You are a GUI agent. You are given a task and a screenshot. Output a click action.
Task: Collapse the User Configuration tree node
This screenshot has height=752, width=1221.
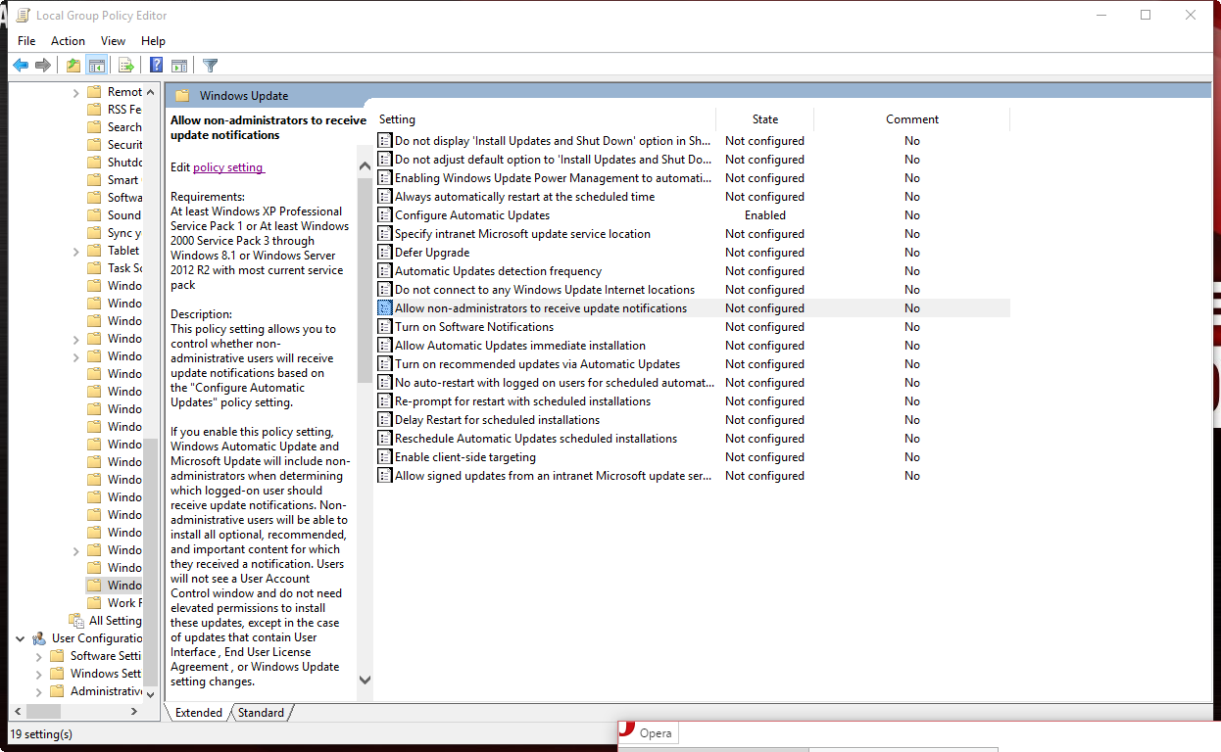click(21, 638)
